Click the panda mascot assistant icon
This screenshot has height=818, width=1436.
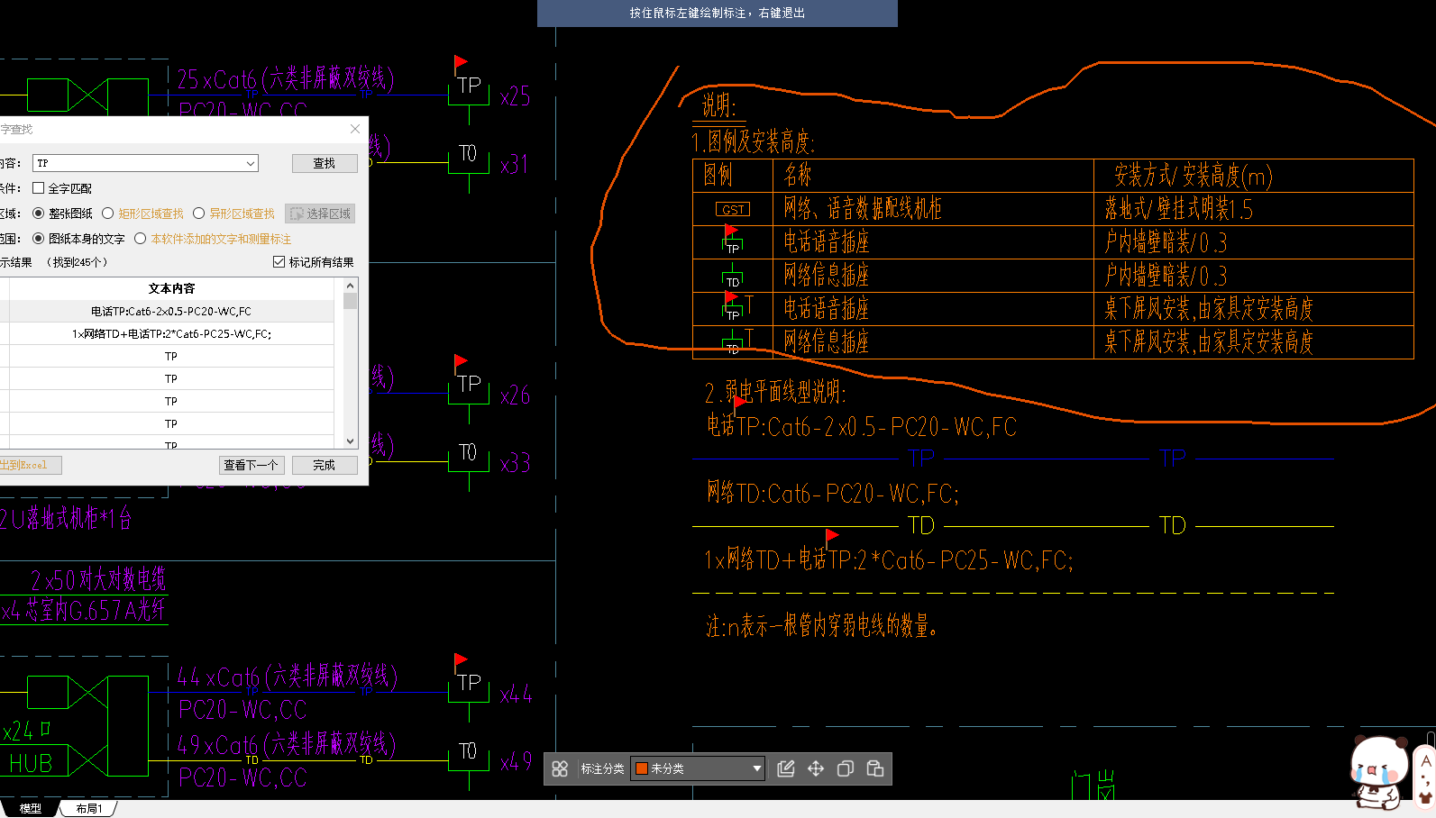(x=1380, y=772)
